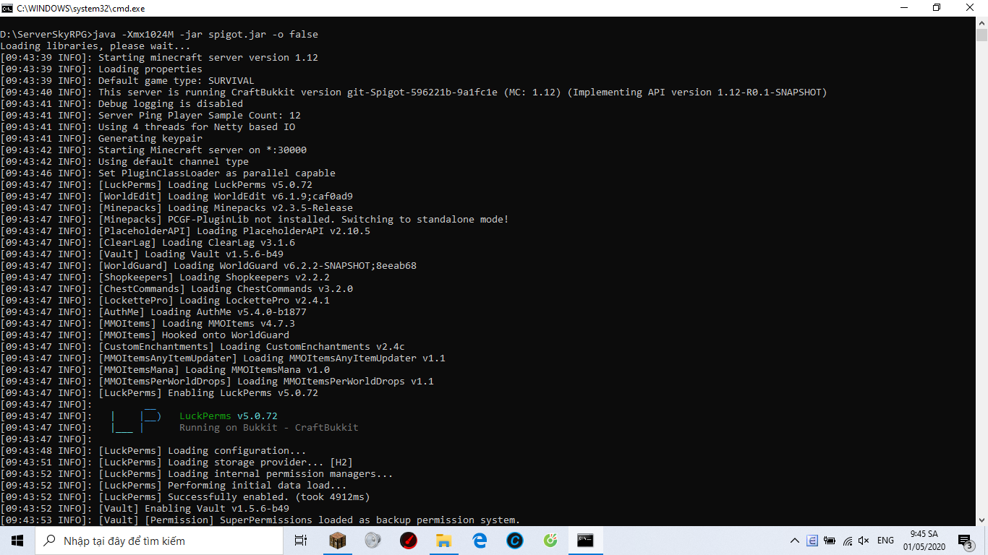Check the battery status tray icon
The height and width of the screenshot is (555, 988).
click(829, 541)
